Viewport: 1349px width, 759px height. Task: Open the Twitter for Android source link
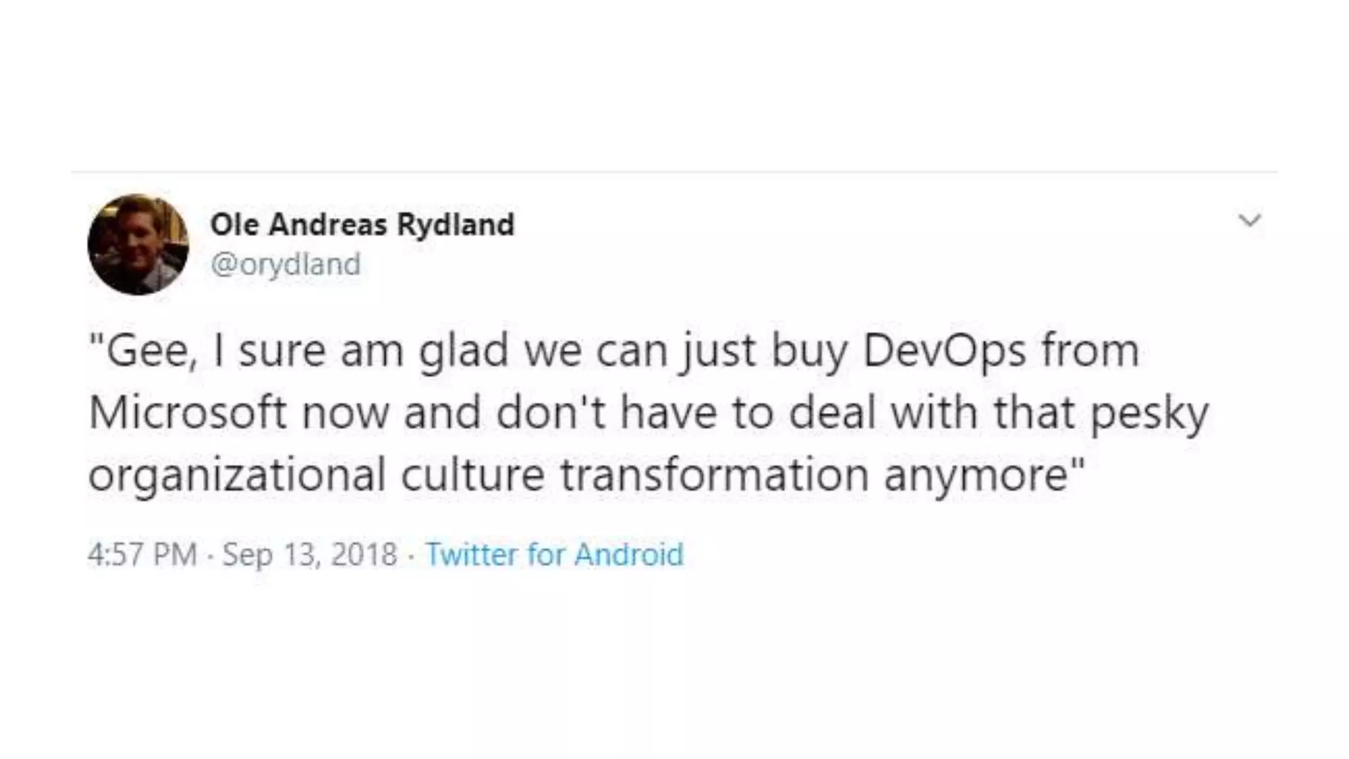(554, 554)
